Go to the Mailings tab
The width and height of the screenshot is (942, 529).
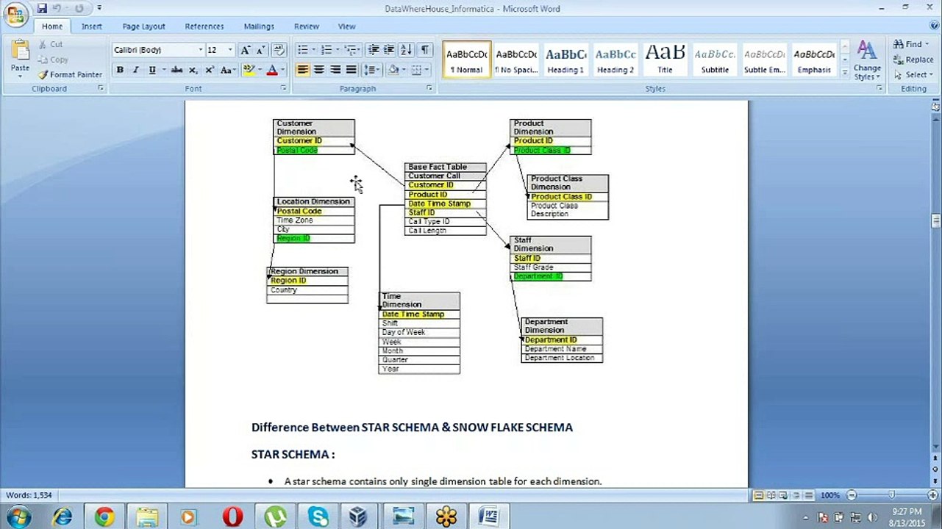tap(259, 26)
